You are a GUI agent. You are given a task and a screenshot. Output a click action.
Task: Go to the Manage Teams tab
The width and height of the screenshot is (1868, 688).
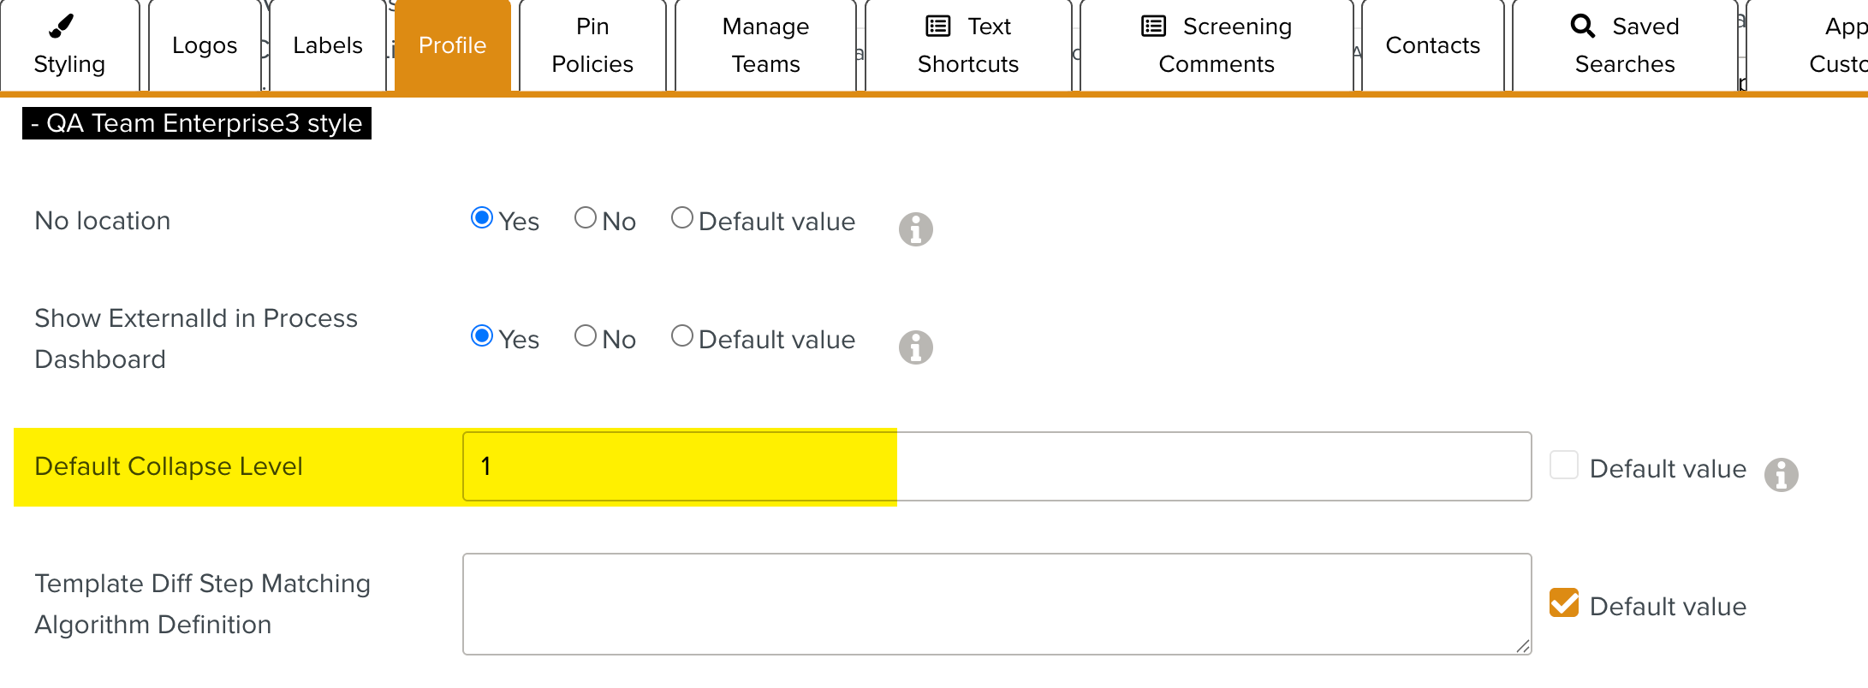(765, 46)
